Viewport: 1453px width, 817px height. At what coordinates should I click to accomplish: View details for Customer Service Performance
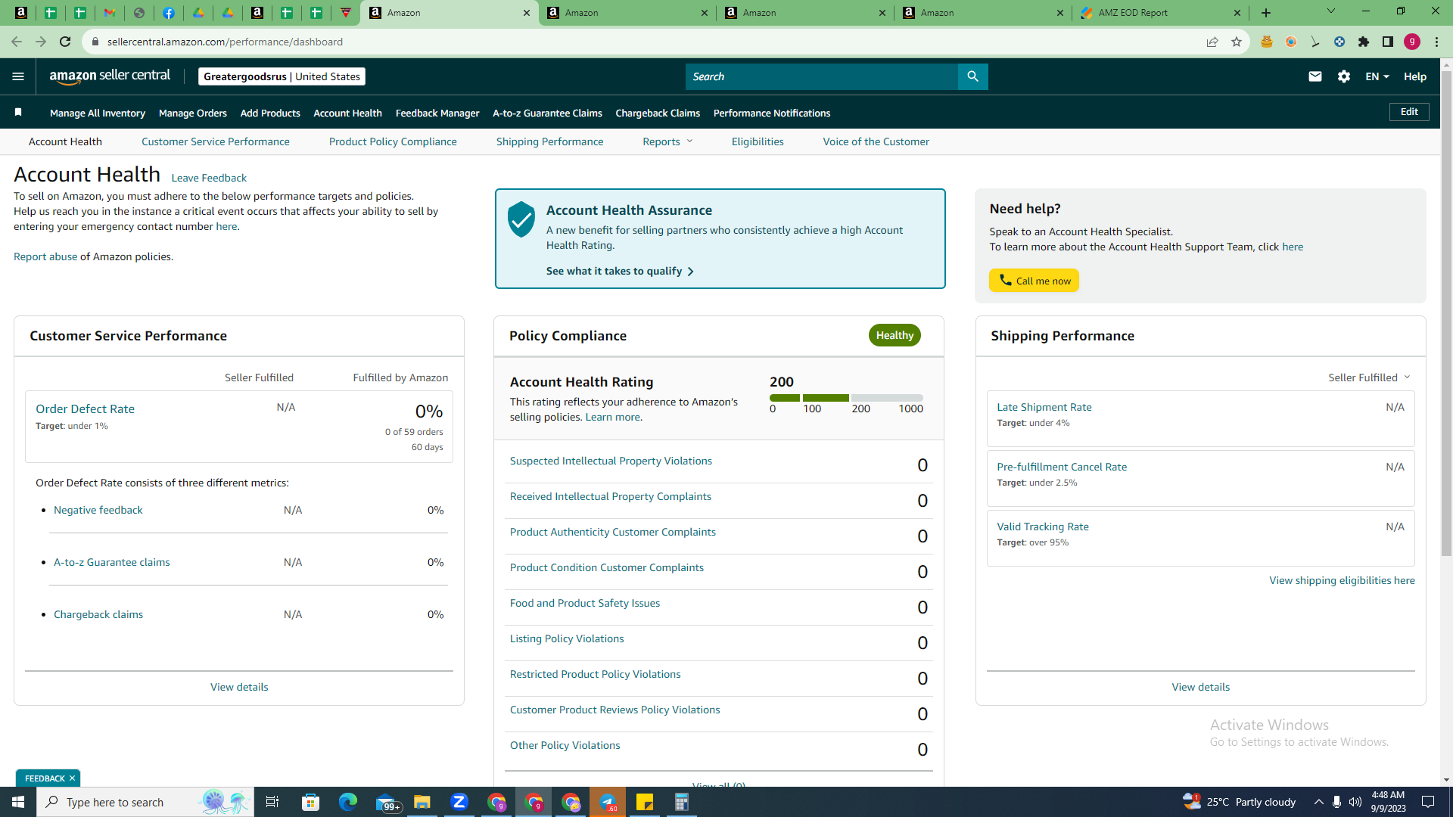pos(239,687)
